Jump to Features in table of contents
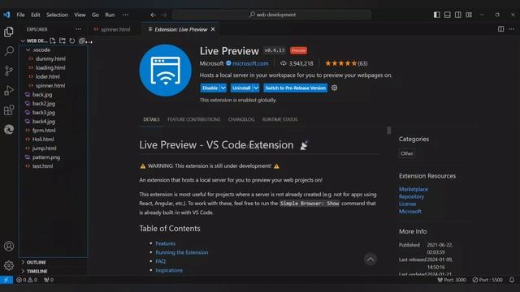This screenshot has height=292, width=520. click(x=165, y=243)
